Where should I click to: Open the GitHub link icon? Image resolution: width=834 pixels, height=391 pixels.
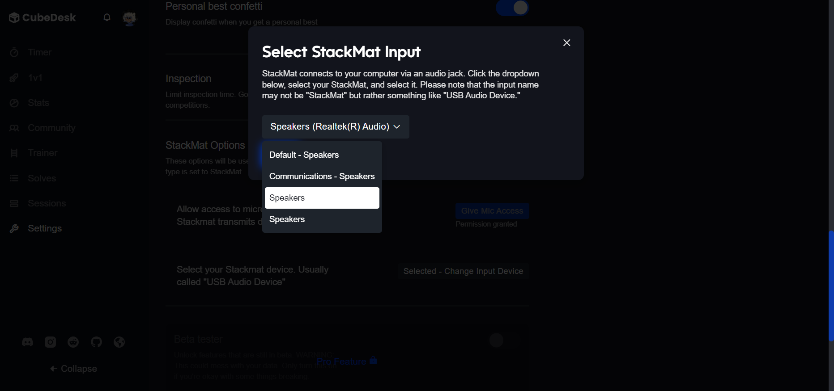point(96,342)
